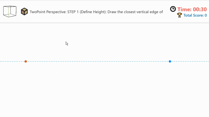This screenshot has width=209, height=117.
Task: Click horizon line between the two vanishing points
Action: (x=98, y=61)
